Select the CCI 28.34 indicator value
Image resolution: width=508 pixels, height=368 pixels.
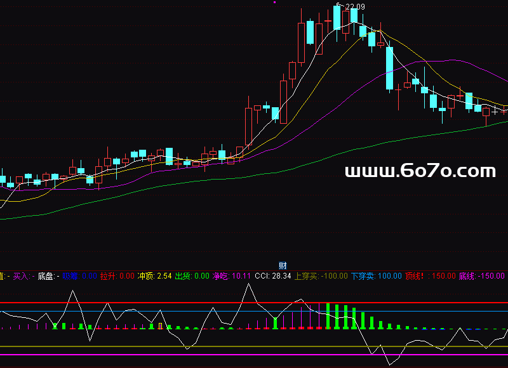point(272,276)
